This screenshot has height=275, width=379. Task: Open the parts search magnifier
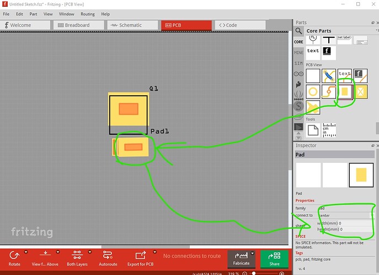(298, 31)
